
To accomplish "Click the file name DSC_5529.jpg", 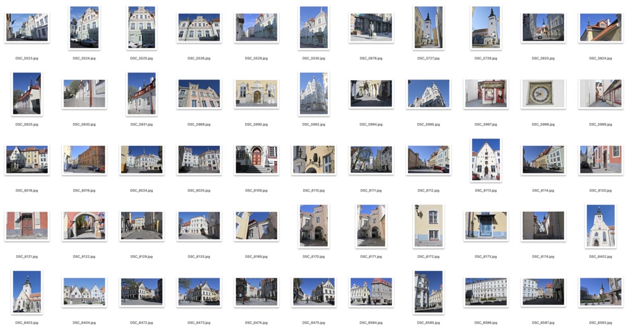I will pos(256,58).
